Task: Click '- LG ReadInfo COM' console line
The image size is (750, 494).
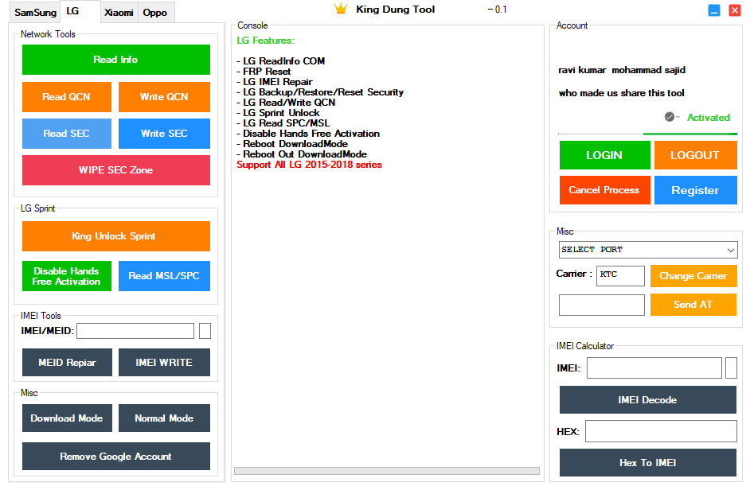Action: (x=281, y=61)
